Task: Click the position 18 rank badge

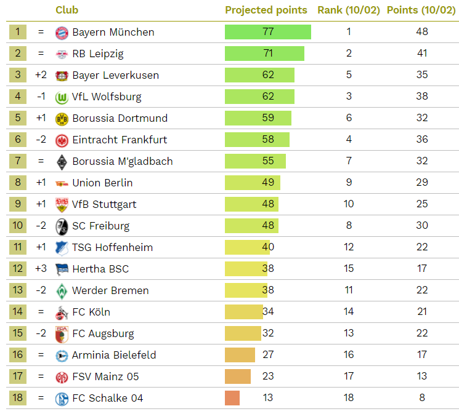Action: tap(18, 398)
